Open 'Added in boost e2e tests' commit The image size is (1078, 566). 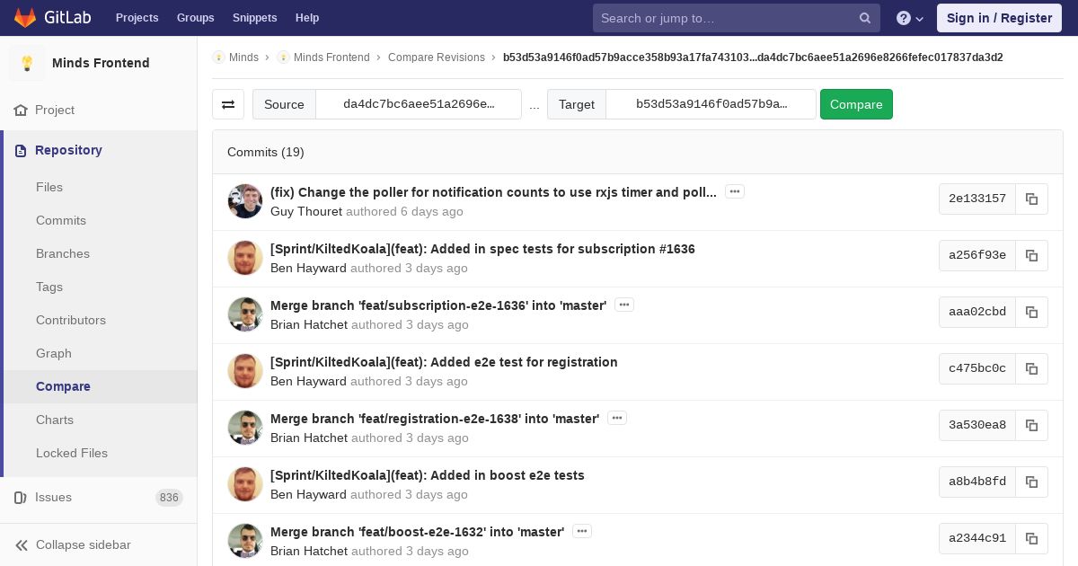428,475
